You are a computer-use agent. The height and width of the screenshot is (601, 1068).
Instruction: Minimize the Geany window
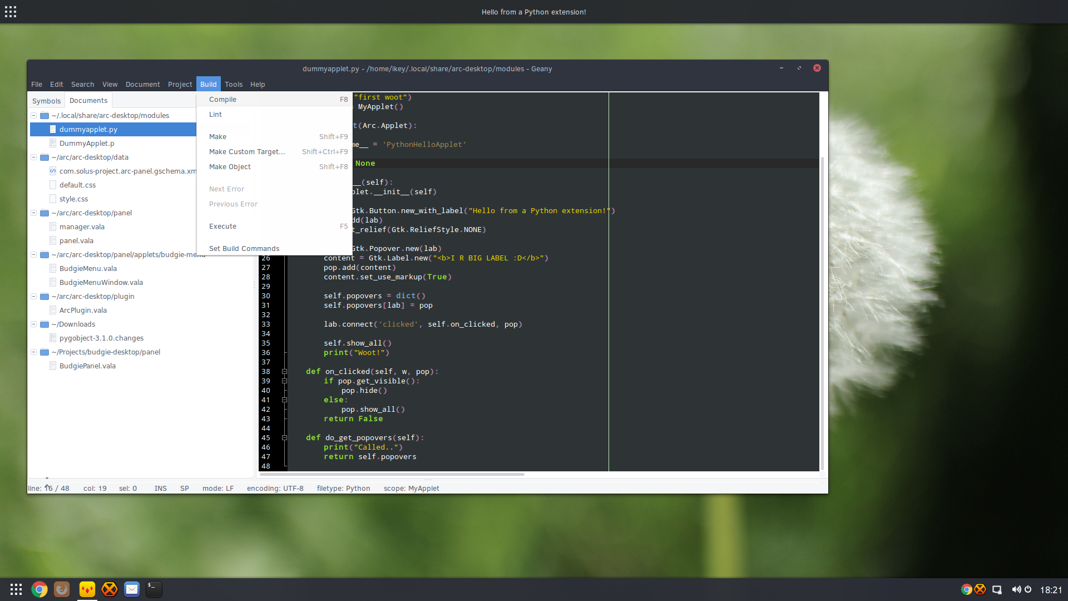[782, 68]
